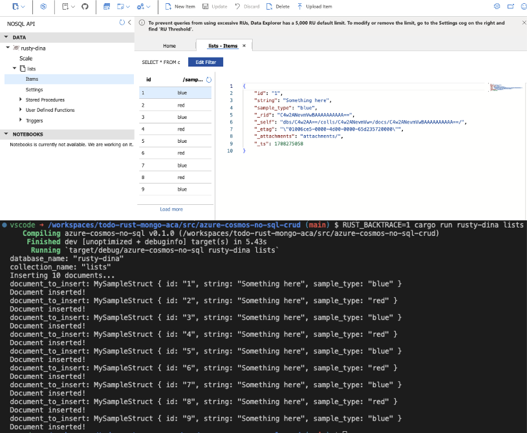This screenshot has height=433, width=527.
Task: Click the id column header
Action: tap(149, 79)
